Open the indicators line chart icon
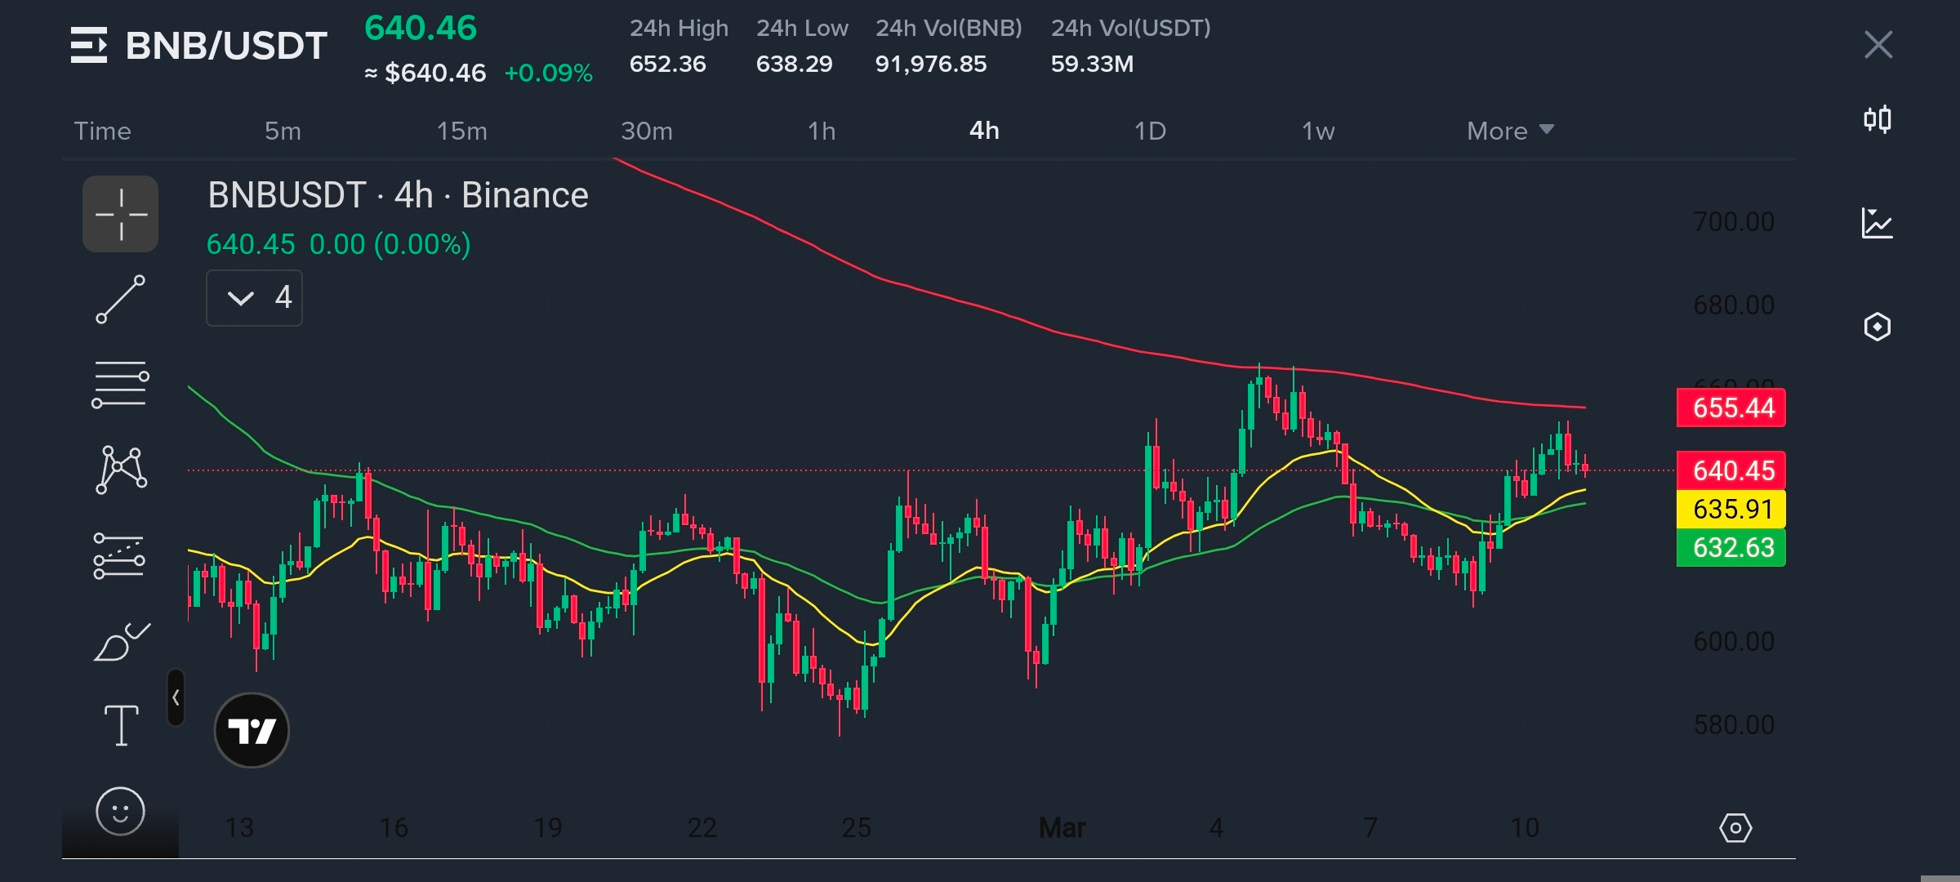 1877,223
